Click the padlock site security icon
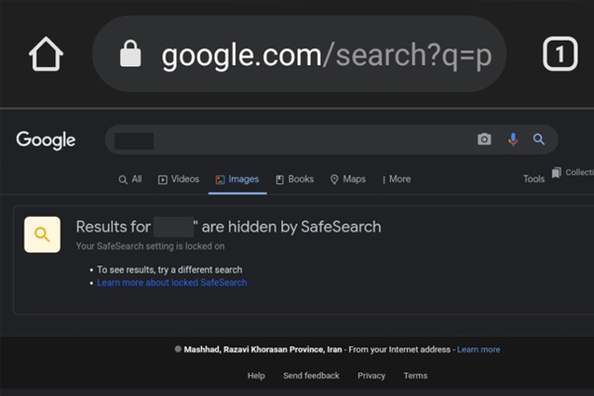 pos(130,54)
